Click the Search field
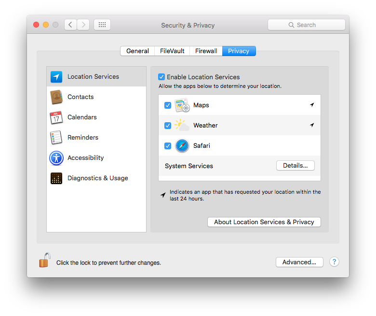The height and width of the screenshot is (316, 376). tap(307, 25)
